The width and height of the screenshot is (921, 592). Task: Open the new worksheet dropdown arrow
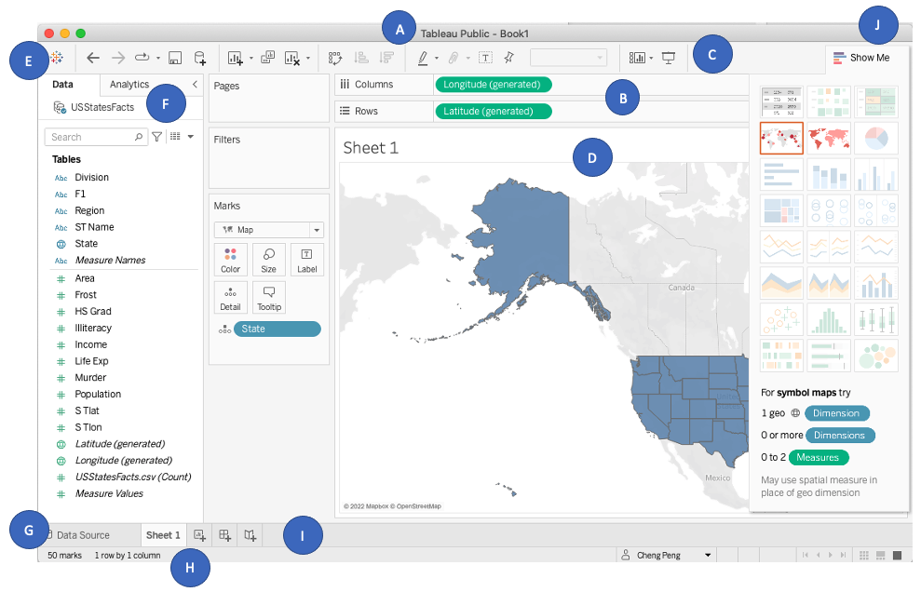pyautogui.click(x=251, y=58)
